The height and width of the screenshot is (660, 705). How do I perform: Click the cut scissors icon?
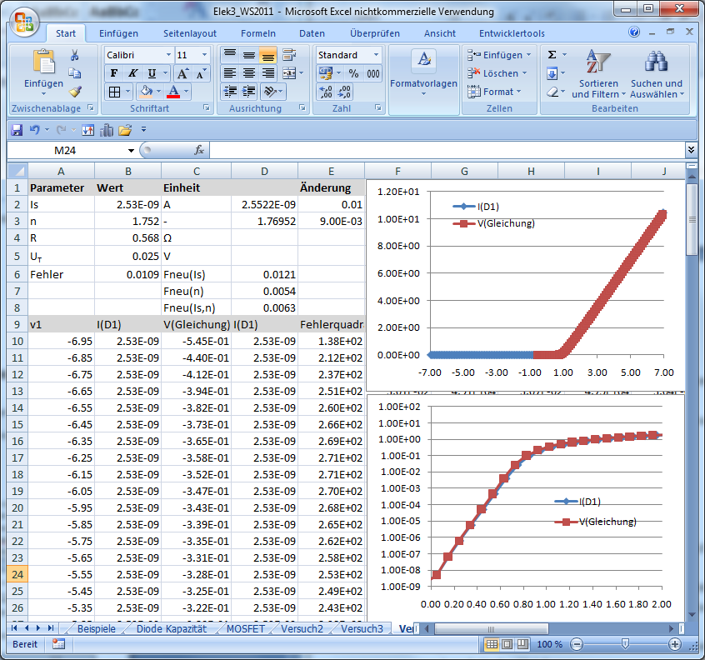[x=74, y=55]
